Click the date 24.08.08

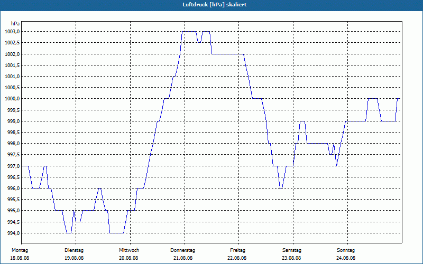[x=346, y=258]
